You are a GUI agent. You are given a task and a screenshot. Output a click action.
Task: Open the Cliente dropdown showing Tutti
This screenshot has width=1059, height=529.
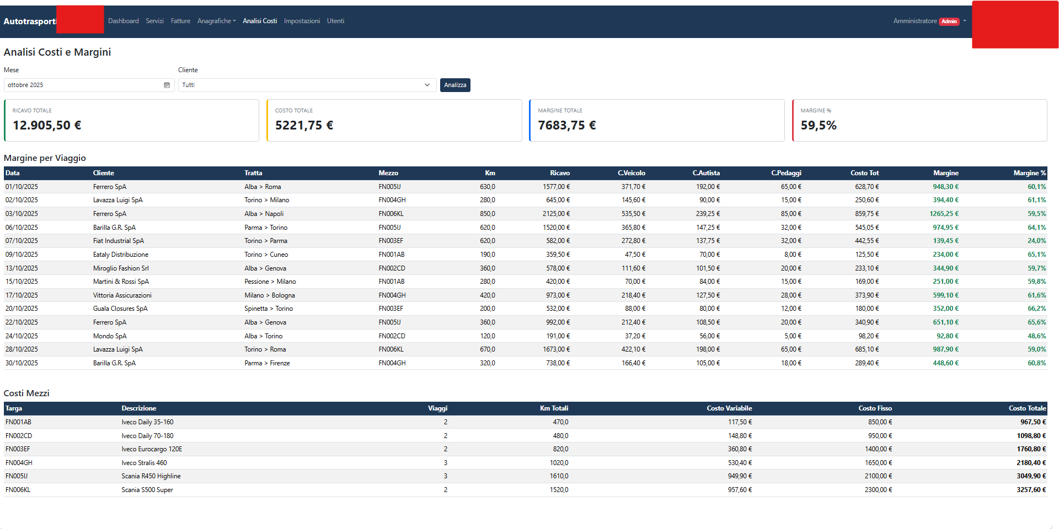(x=307, y=85)
